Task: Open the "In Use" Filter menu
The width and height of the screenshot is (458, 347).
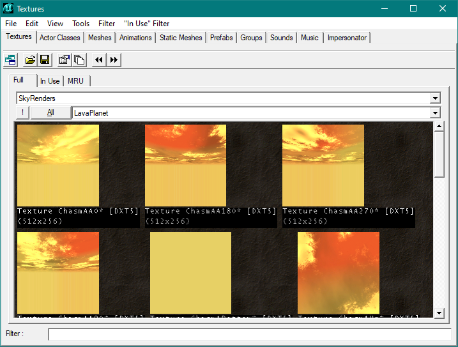Action: tap(146, 24)
